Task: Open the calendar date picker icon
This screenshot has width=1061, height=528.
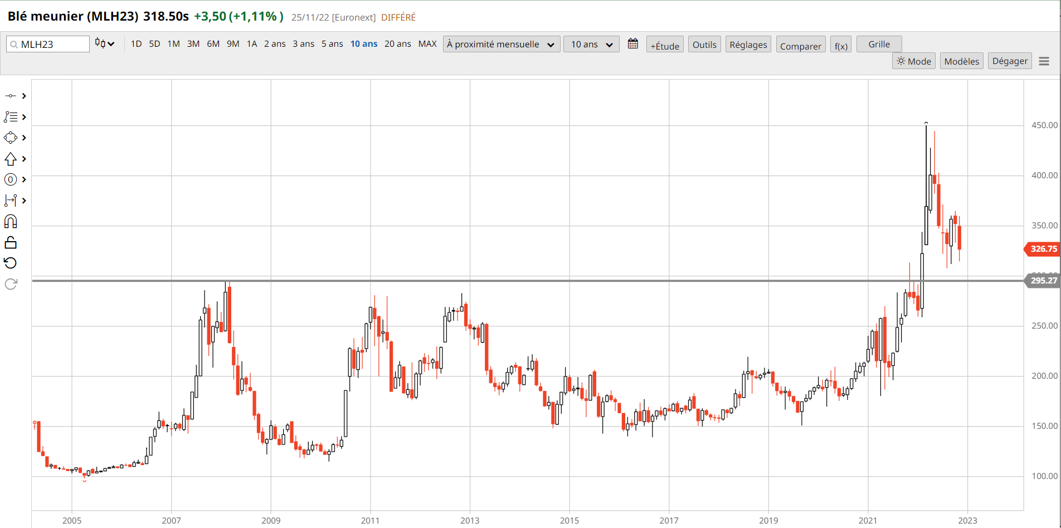Action: point(633,44)
